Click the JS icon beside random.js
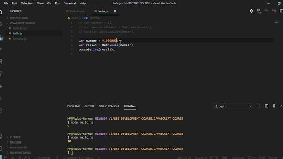 (x=10, y=38)
